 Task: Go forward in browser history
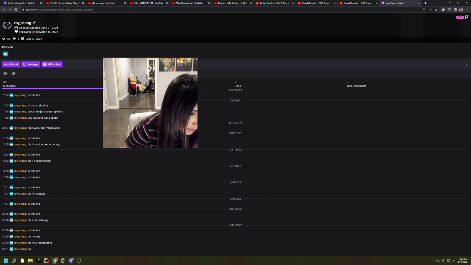tap(10, 9)
